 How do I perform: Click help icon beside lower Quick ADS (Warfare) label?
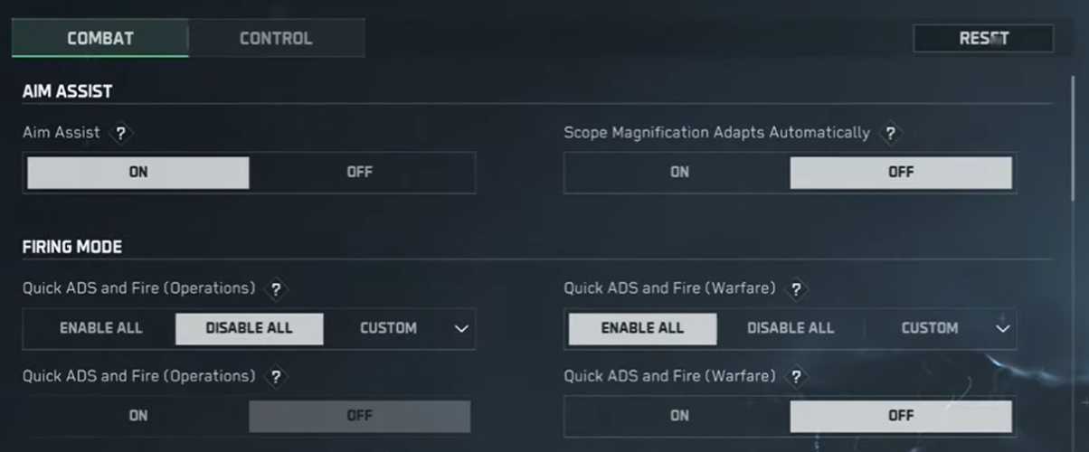(796, 376)
